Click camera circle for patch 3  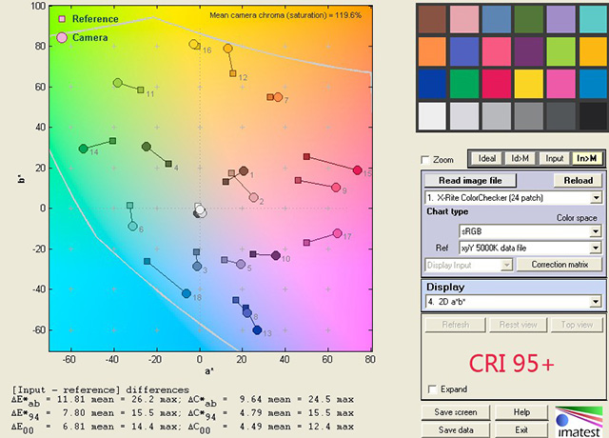197,267
